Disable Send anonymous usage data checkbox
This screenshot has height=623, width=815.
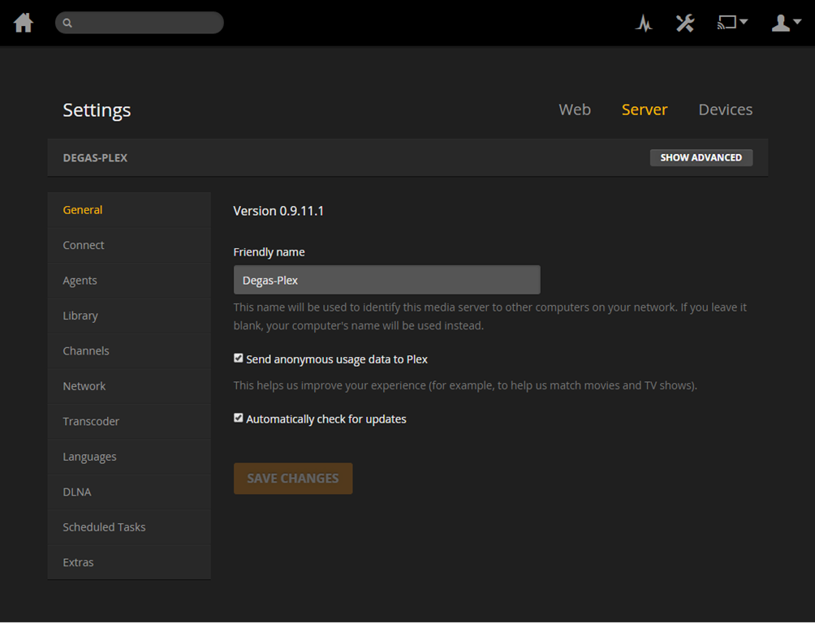(x=239, y=359)
